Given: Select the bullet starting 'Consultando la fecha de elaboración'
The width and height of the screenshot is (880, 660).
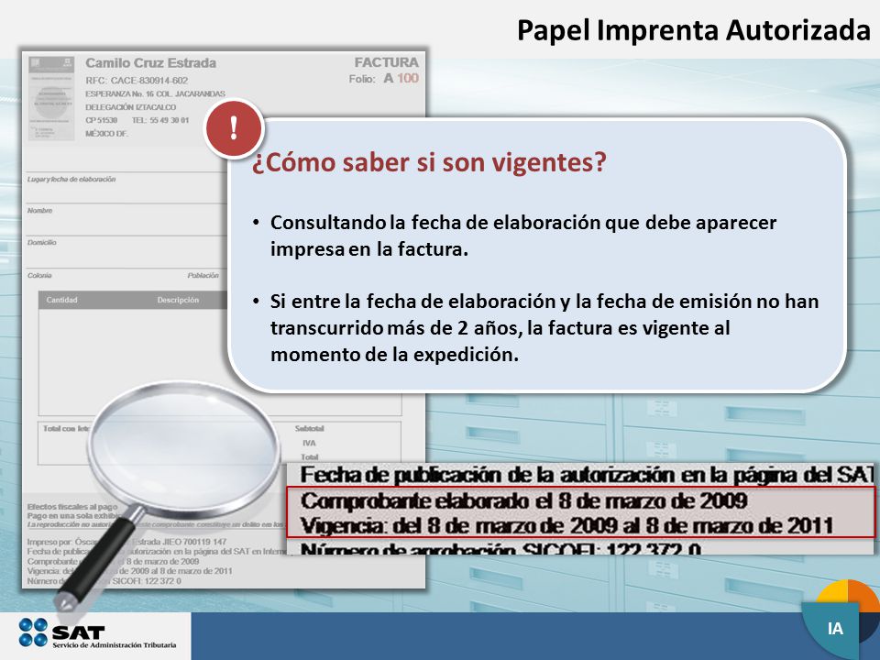Looking at the screenshot, I should (522, 236).
